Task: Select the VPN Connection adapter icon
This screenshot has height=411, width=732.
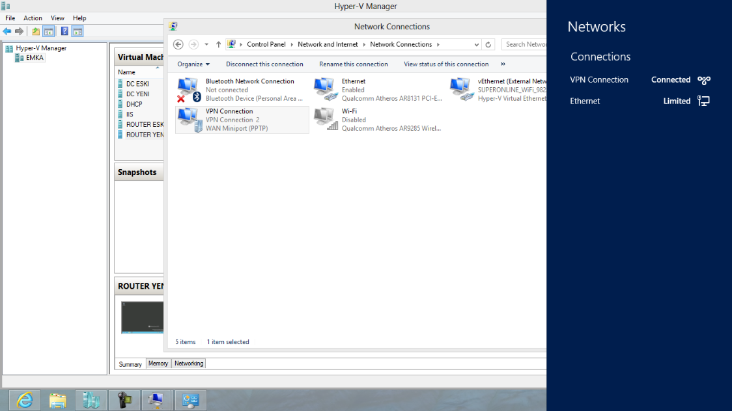Action: [x=190, y=120]
